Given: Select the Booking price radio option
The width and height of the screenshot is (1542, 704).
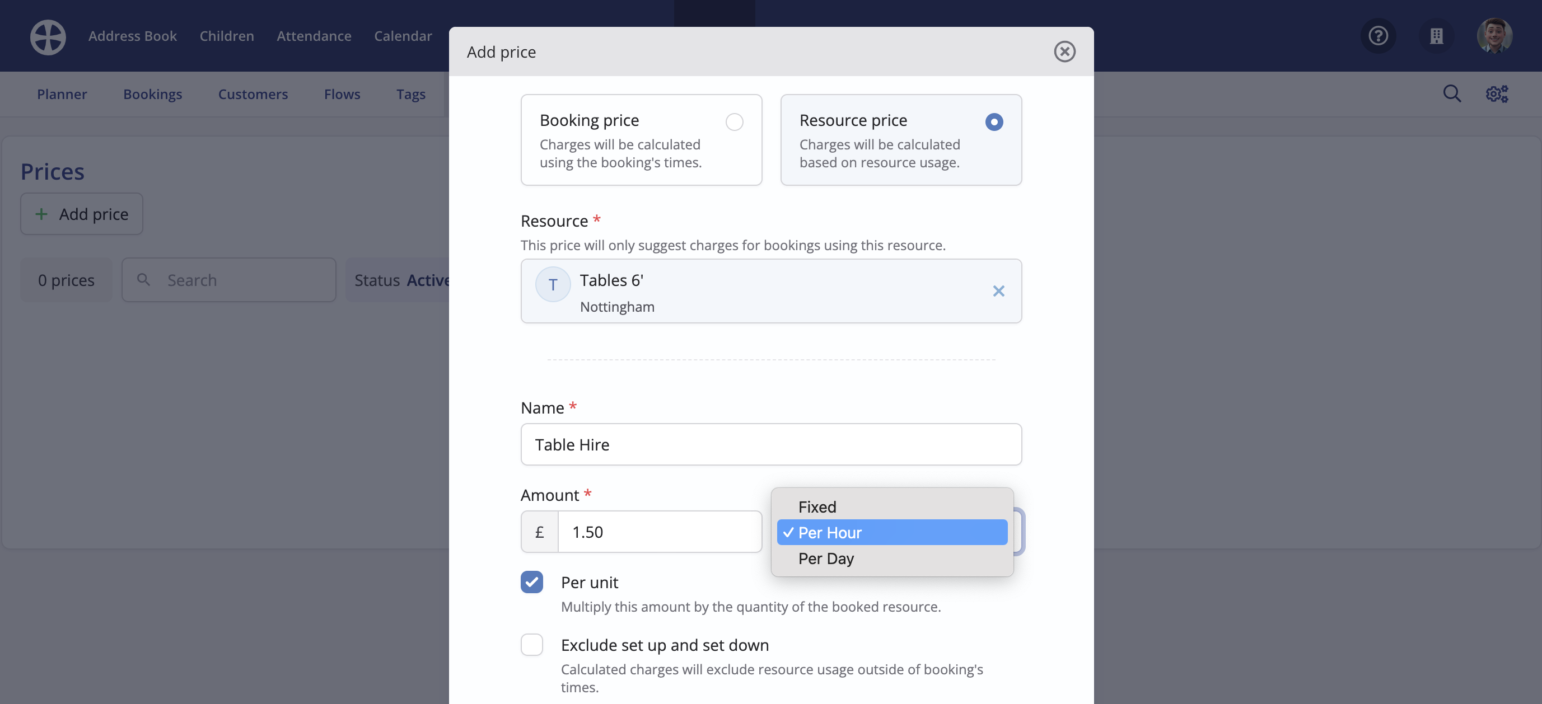Looking at the screenshot, I should pyautogui.click(x=734, y=121).
